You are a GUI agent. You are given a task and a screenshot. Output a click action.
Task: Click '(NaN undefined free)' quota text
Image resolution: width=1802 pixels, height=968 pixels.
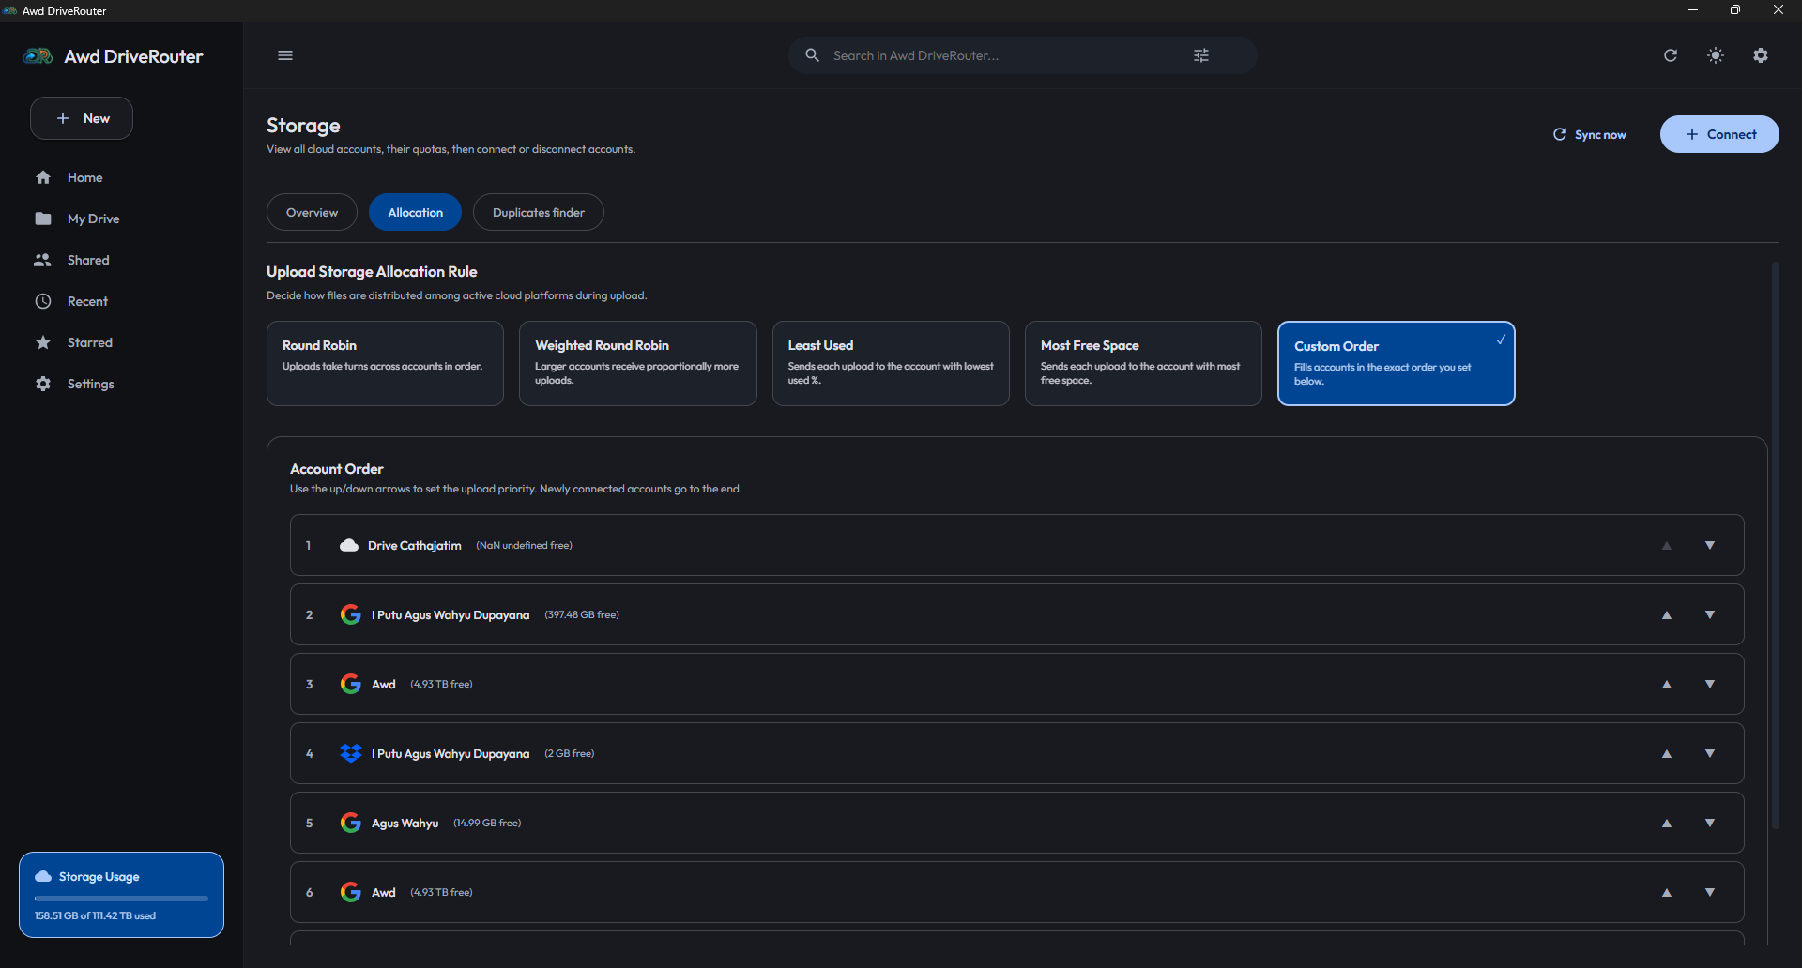tap(524, 545)
